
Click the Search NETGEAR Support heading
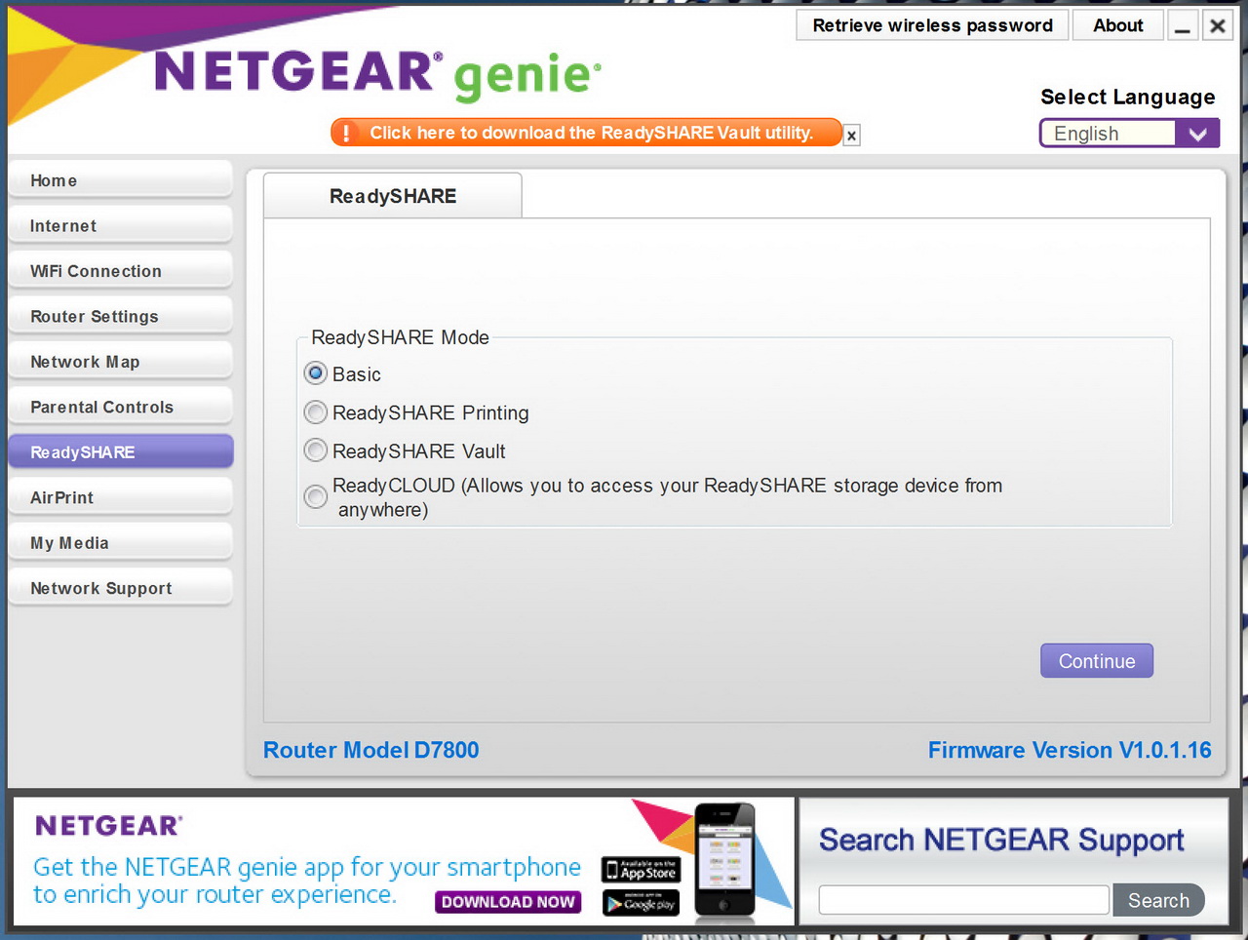(x=1001, y=840)
